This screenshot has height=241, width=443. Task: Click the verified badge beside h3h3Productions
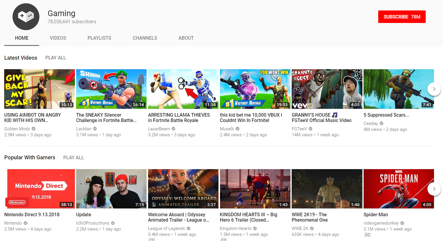coord(113,223)
